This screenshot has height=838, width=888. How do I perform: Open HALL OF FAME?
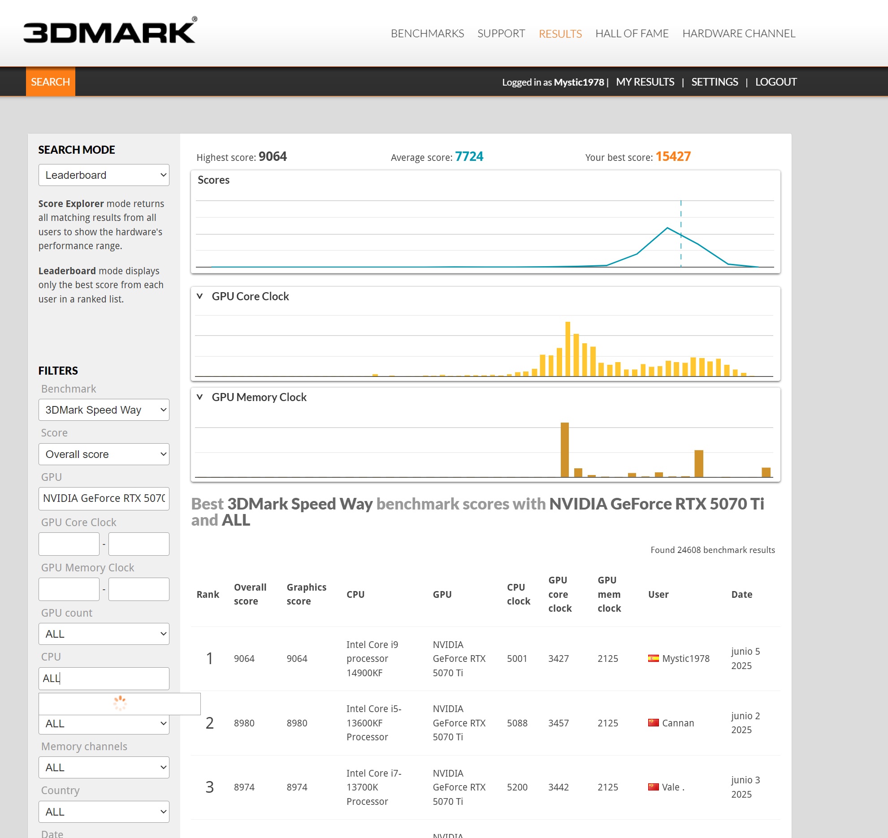click(632, 34)
